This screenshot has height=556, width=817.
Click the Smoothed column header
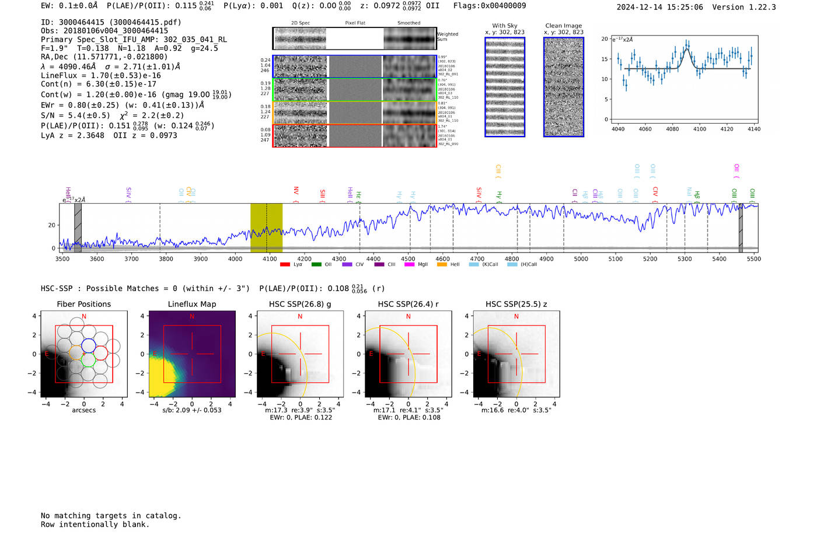[409, 23]
